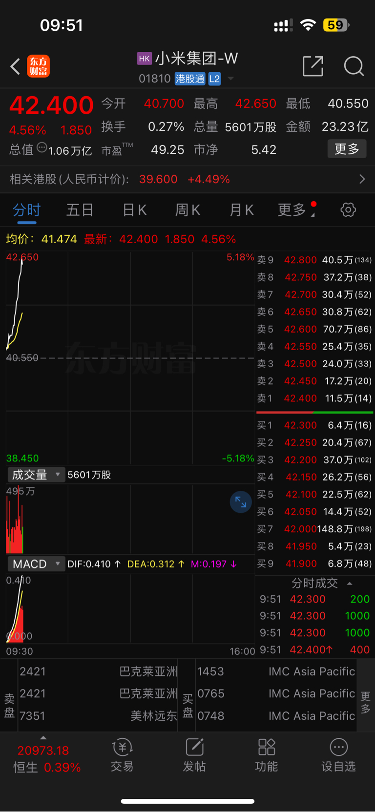Switch to the 周K tab
Screen dimensions: 375x812
tap(188, 210)
